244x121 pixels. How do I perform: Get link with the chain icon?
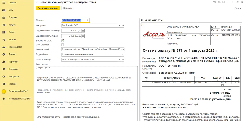(228, 2)
